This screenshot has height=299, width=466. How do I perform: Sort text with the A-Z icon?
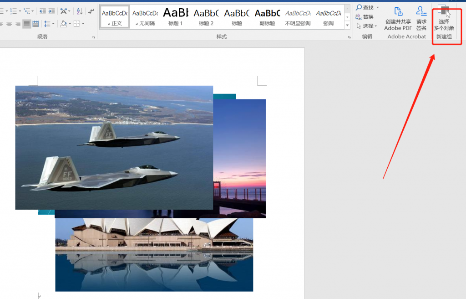(x=79, y=11)
